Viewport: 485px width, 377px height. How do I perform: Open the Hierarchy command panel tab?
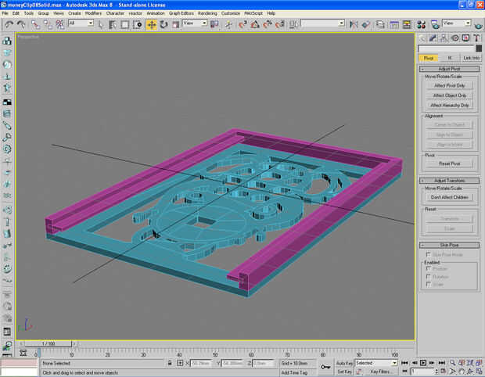[444, 38]
